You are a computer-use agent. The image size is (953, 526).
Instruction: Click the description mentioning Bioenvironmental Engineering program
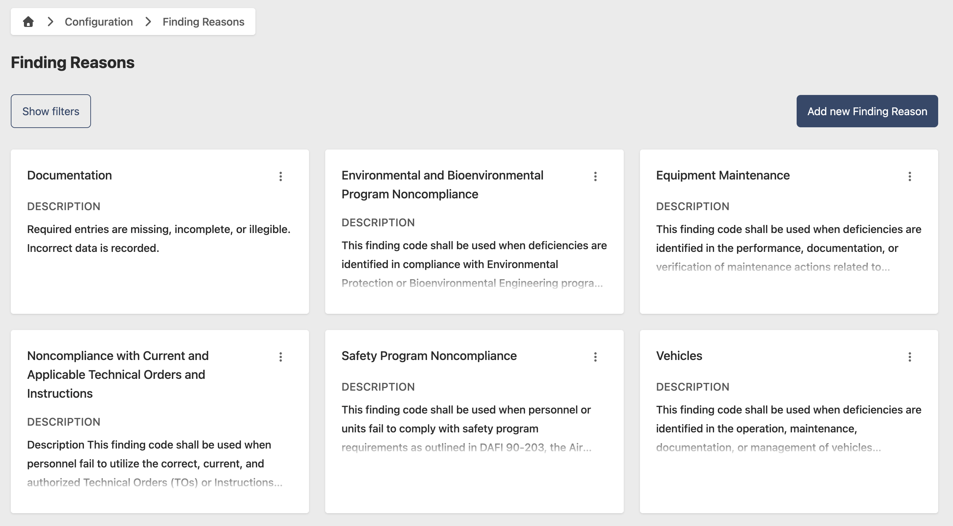click(x=474, y=264)
